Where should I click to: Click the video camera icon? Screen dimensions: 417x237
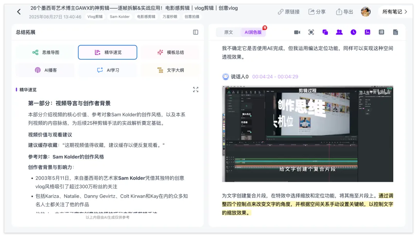pos(297,32)
